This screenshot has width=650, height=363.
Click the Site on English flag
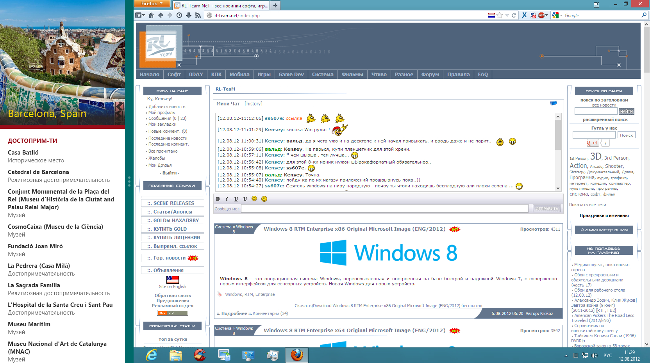(173, 280)
